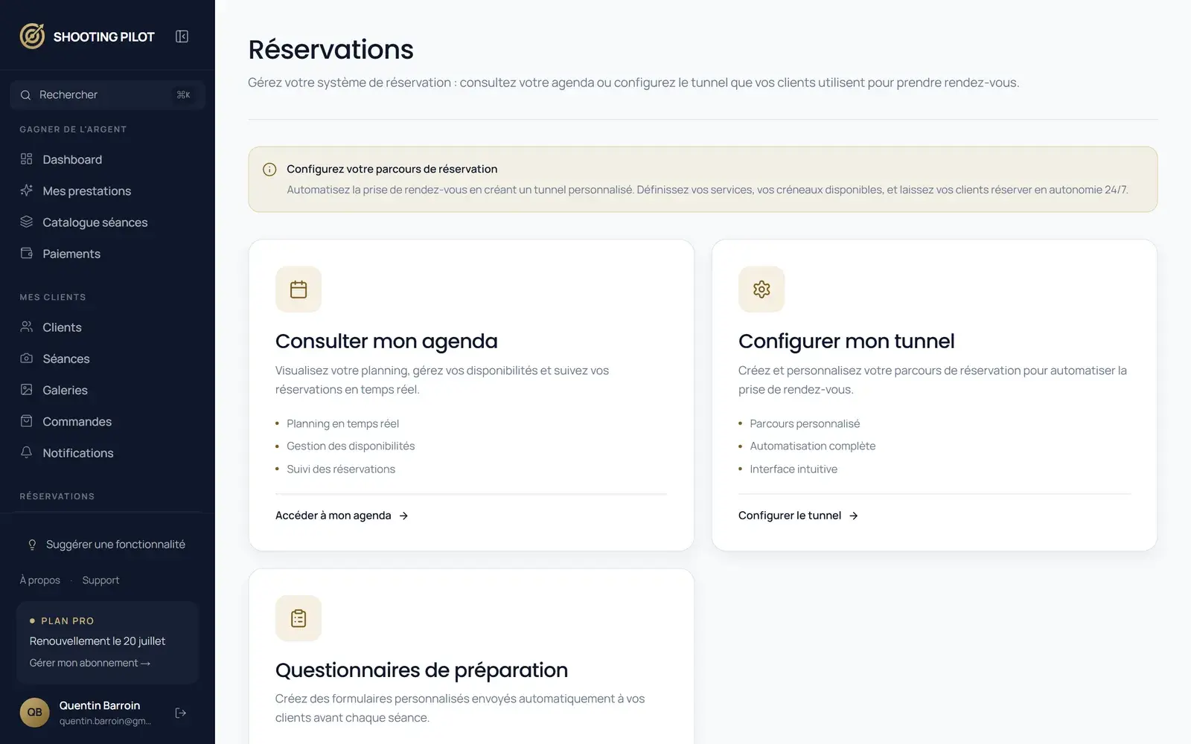Viewport: 1191px width, 744px height.
Task: Click the lightbulb icon for suggestions
Action: pyautogui.click(x=32, y=545)
